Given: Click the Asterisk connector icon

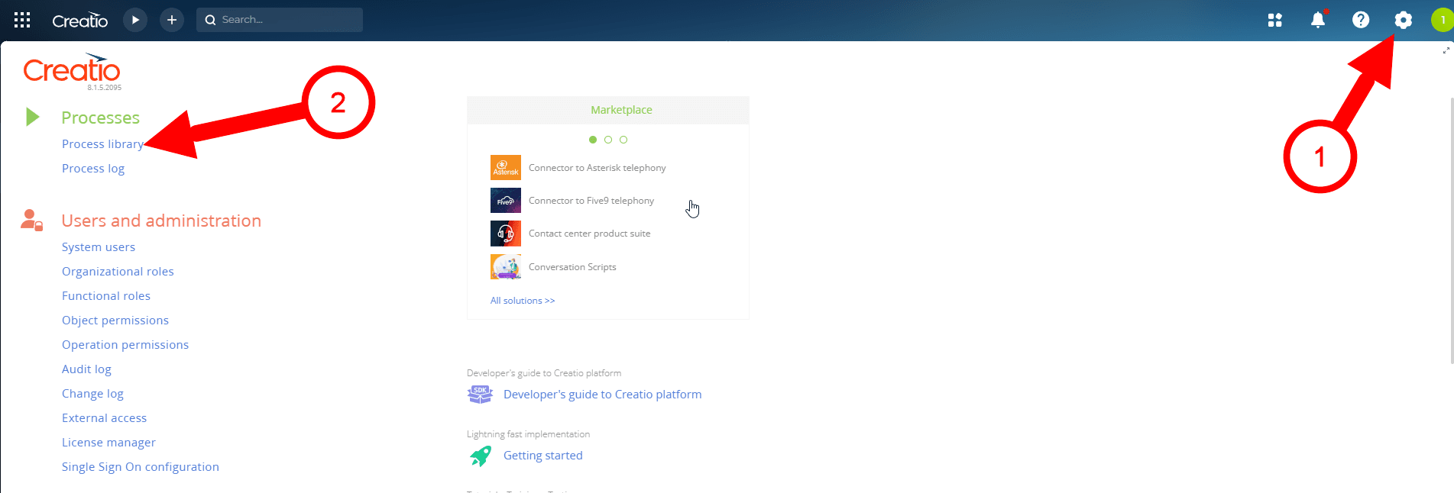Looking at the screenshot, I should [x=506, y=168].
